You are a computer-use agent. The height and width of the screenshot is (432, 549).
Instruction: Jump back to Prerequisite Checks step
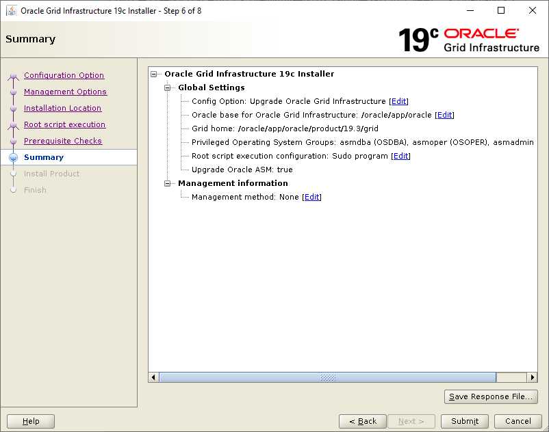tap(63, 141)
